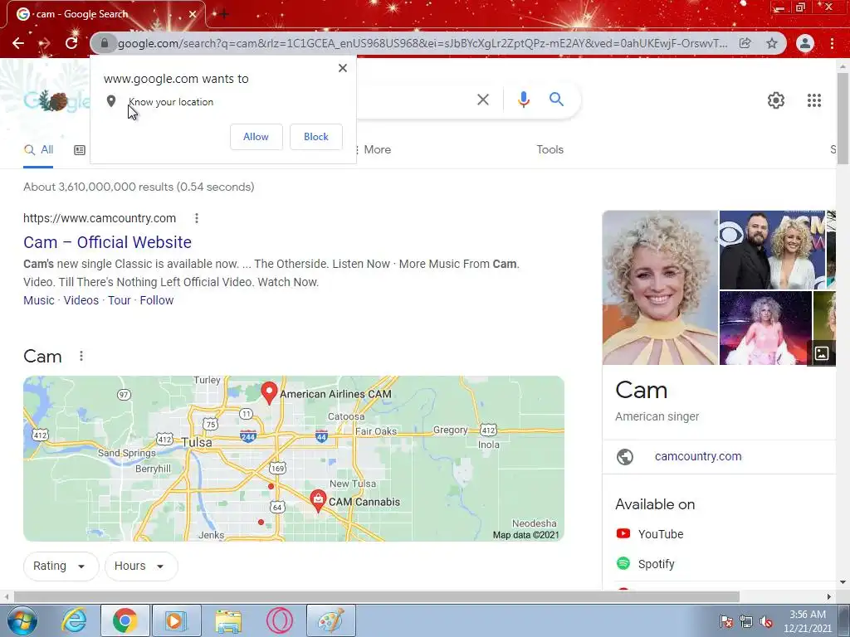The height and width of the screenshot is (637, 850).
Task: Select the All results tab
Action: point(38,150)
